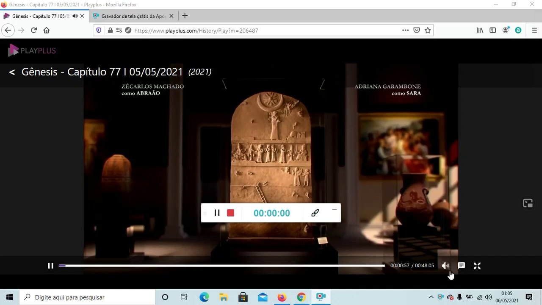Go back one page in Firefox
The image size is (542, 305).
coord(8,30)
